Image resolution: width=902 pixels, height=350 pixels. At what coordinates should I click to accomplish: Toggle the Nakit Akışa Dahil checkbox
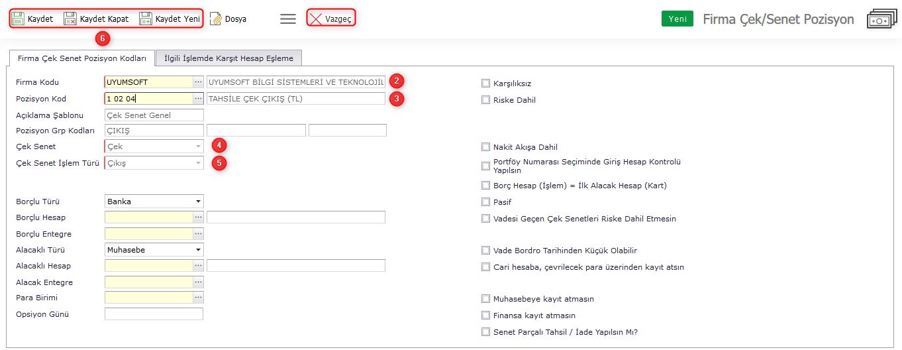[485, 147]
